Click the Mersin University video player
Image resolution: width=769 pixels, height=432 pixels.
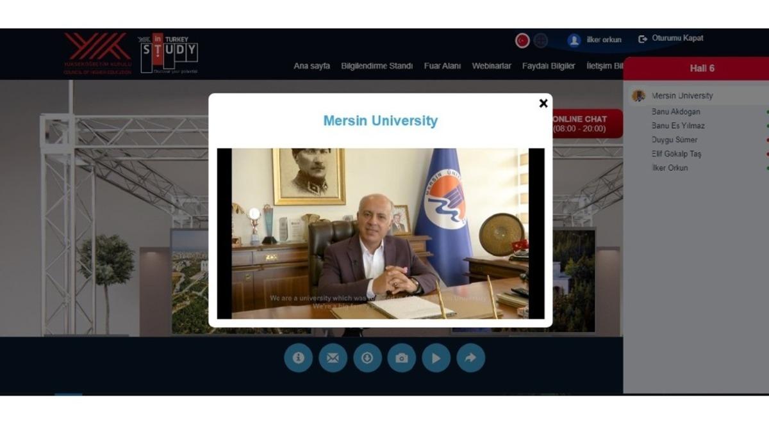coord(381,234)
